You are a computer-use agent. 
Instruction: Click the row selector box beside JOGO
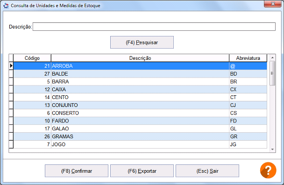pos(11,144)
